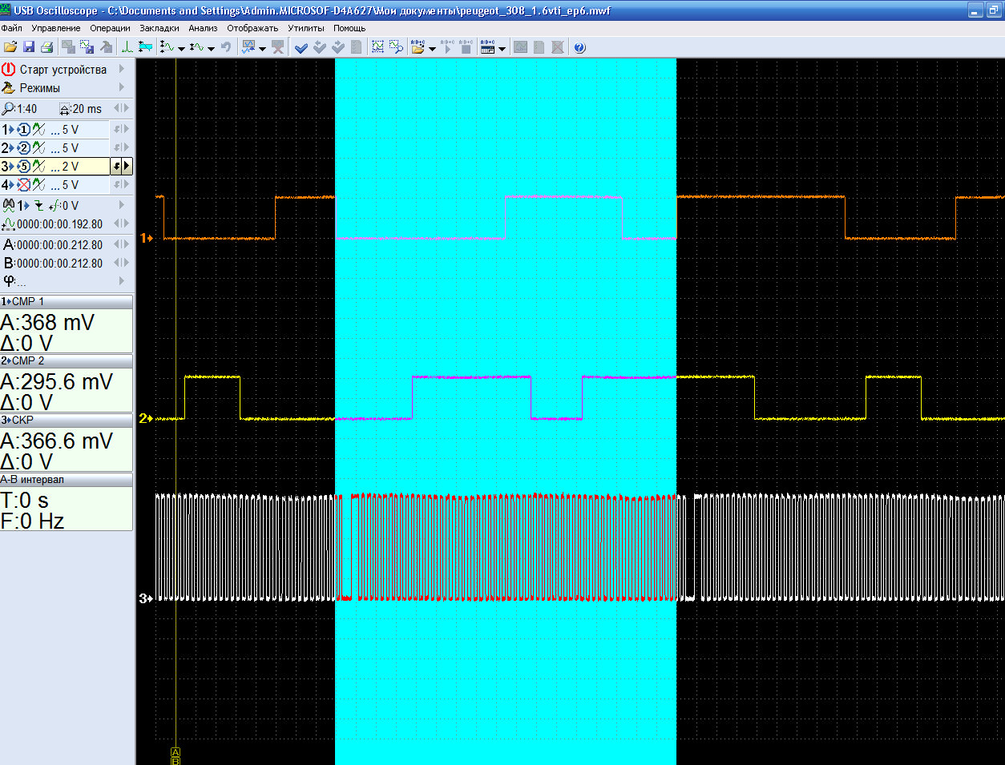Click the printer icon in toolbar
The width and height of the screenshot is (1005, 765).
[46, 47]
